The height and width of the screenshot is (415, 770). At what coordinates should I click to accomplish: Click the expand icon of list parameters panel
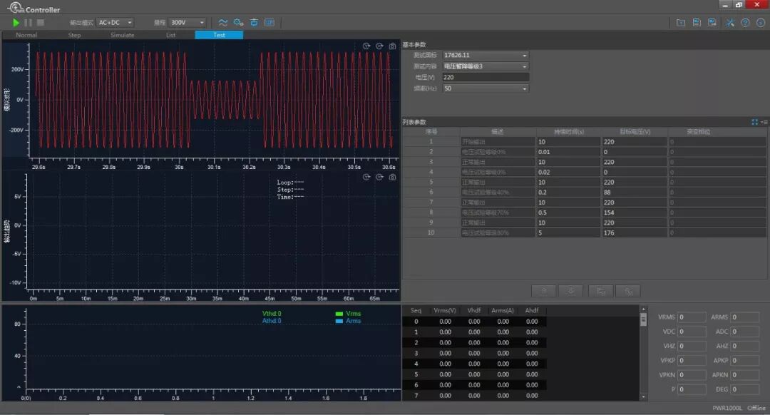(x=755, y=122)
